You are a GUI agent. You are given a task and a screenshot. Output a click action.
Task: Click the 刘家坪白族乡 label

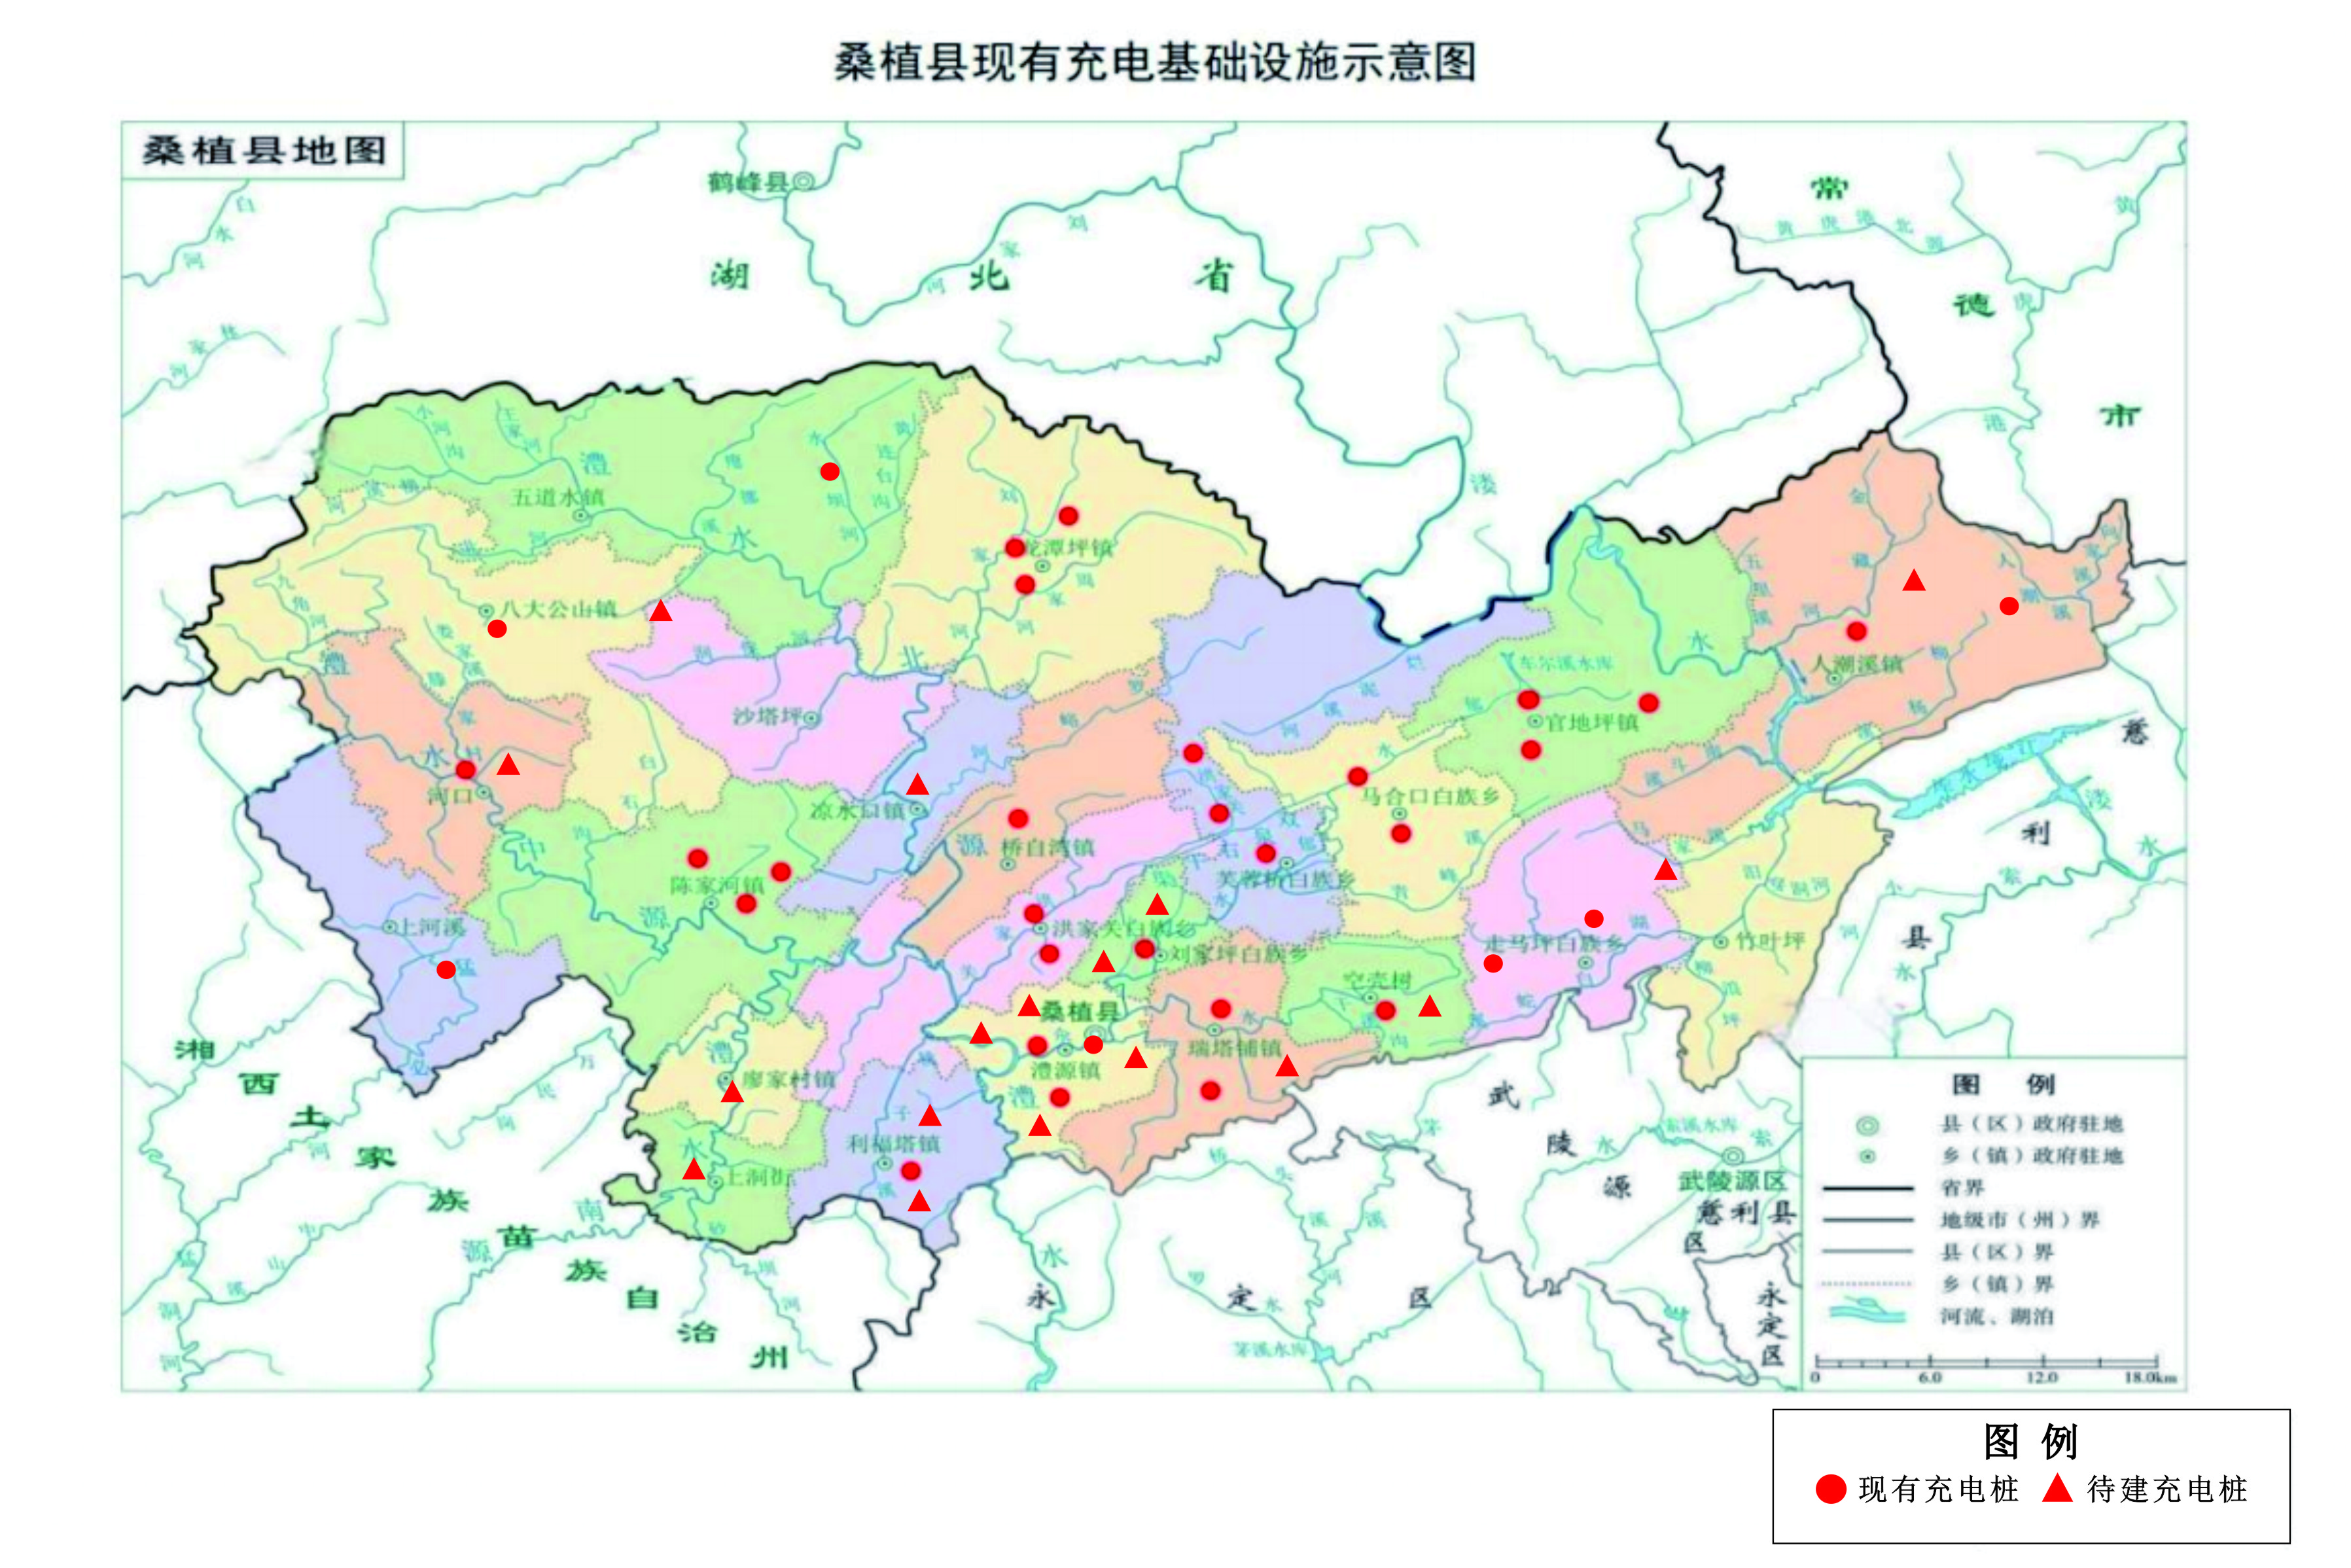tap(1239, 954)
